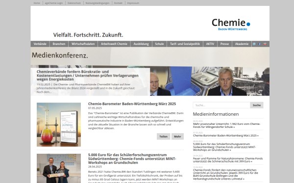Click the banner teaser text dated 19.02.2025
The height and width of the screenshot is (183, 294).
pyautogui.click(x=86, y=88)
